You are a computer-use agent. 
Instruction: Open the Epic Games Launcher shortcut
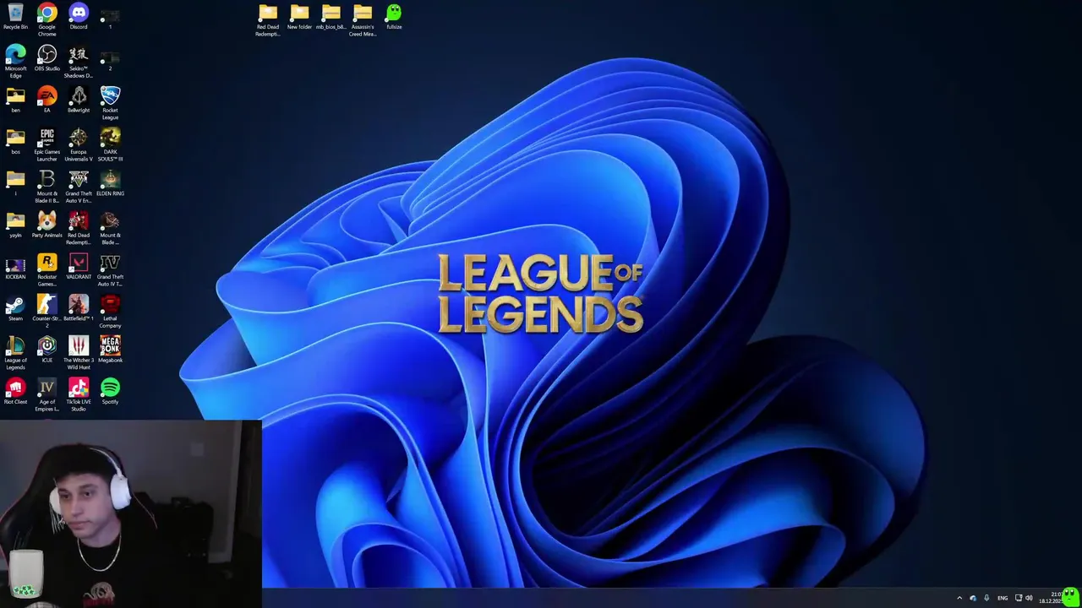pos(46,144)
